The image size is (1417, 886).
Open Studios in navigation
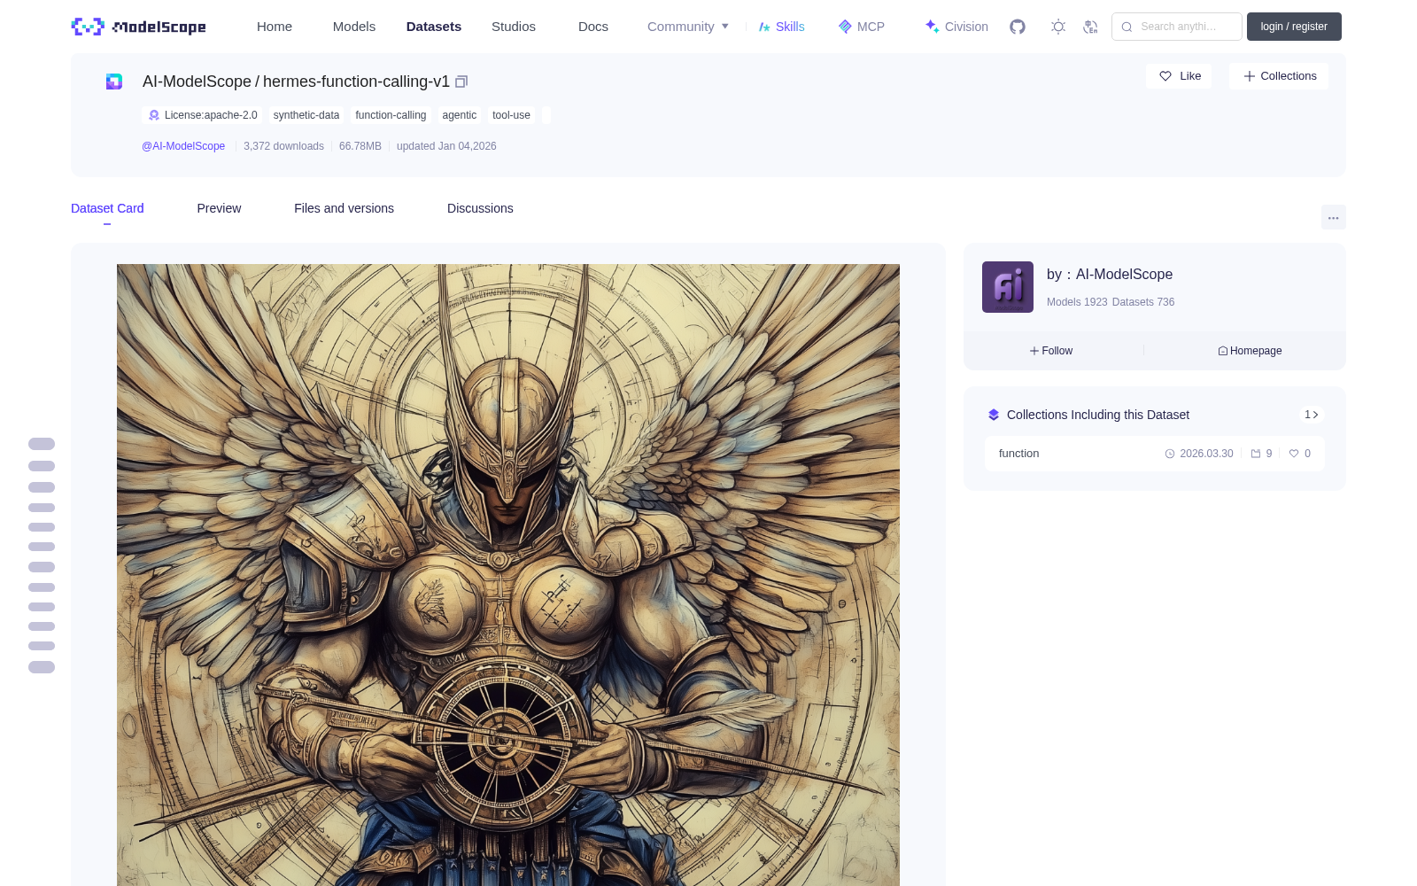(x=514, y=27)
